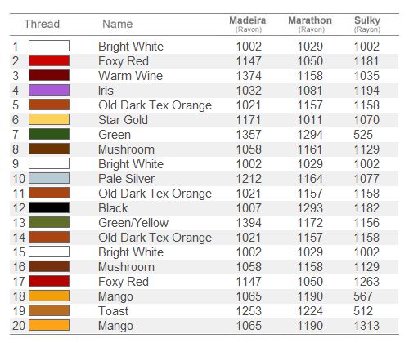Click the dark Green swatch in row 7
409x343 pixels.
[x=49, y=134]
